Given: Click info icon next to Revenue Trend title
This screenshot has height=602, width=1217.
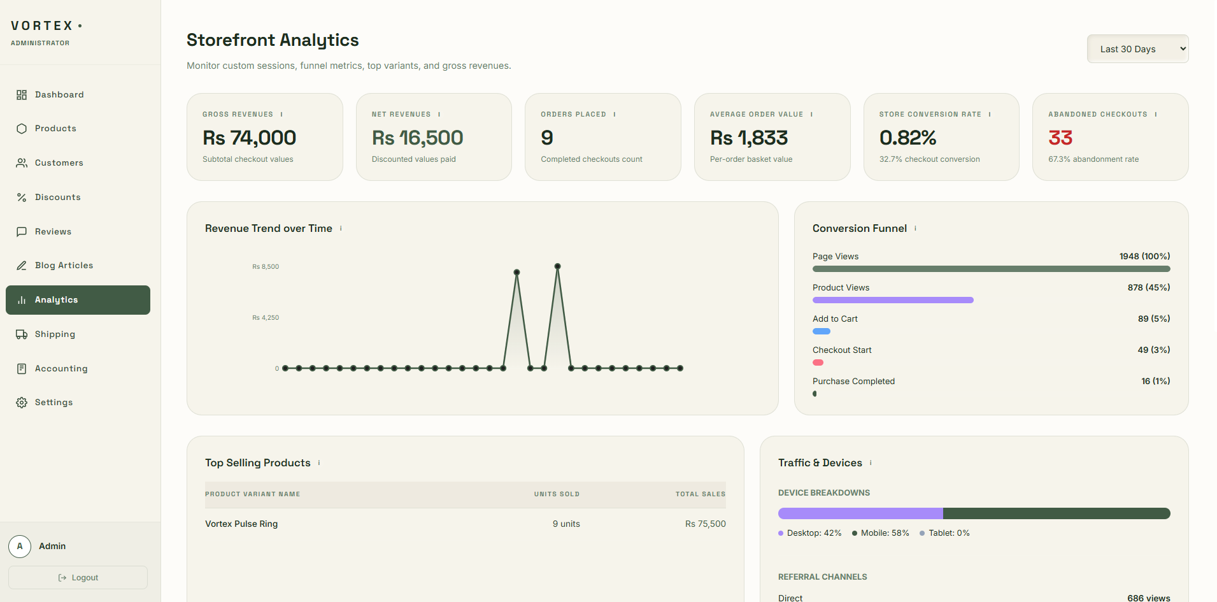Looking at the screenshot, I should point(341,228).
